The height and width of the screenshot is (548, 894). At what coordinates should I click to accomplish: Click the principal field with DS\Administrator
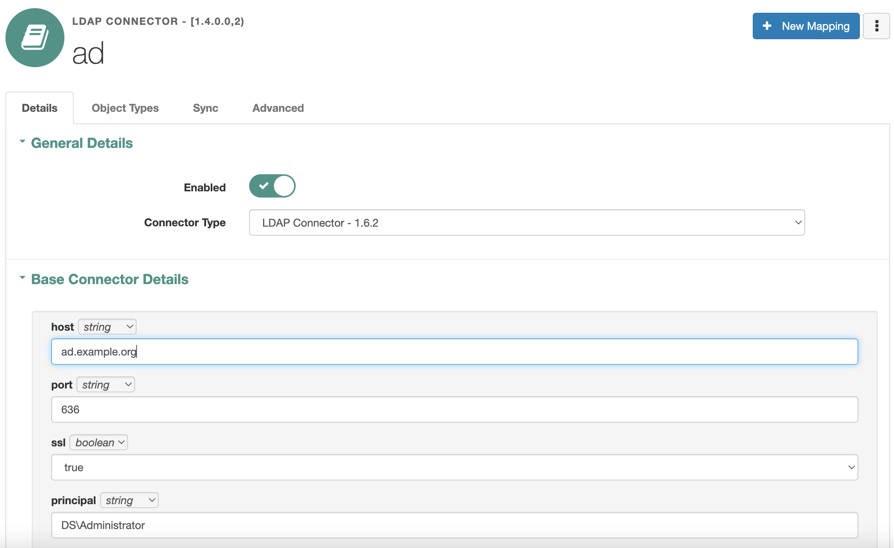454,525
